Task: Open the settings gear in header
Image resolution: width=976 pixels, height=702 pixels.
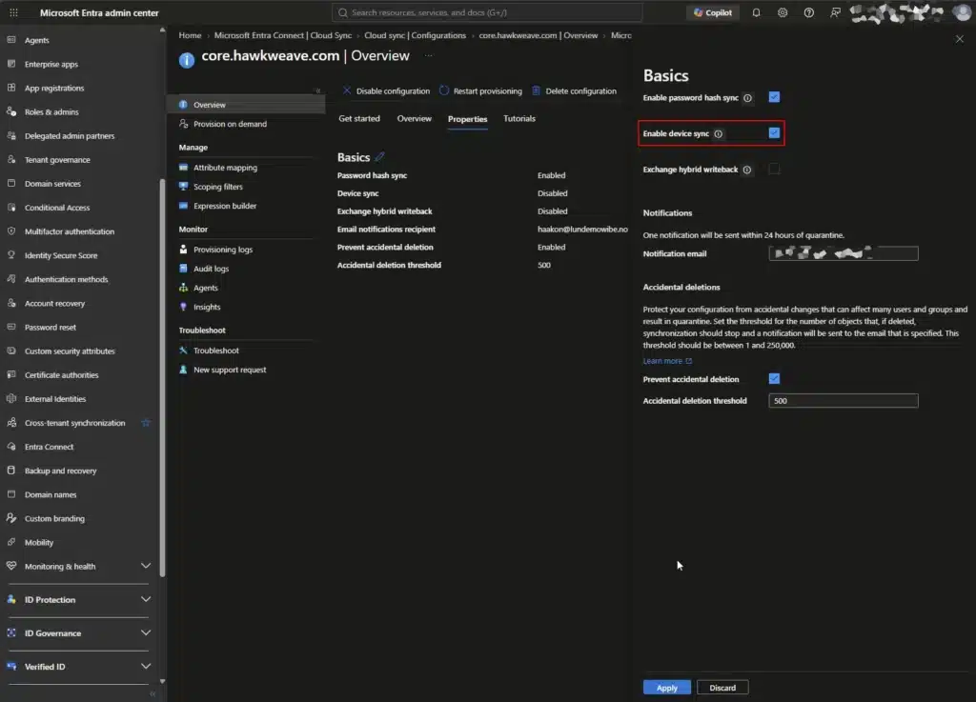Action: coord(783,12)
